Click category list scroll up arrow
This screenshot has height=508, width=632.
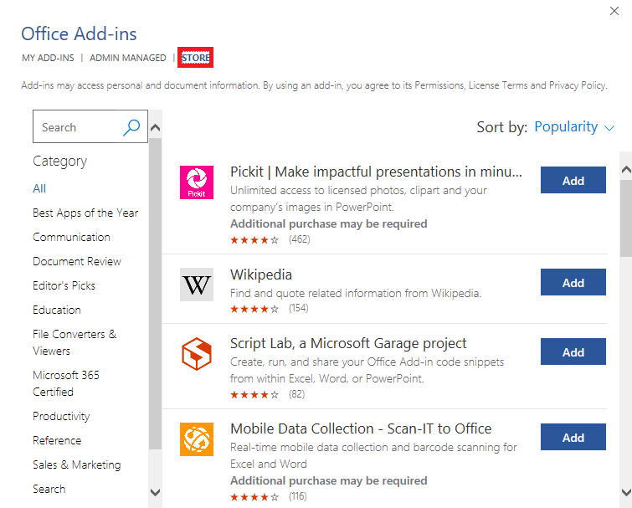pyautogui.click(x=155, y=128)
